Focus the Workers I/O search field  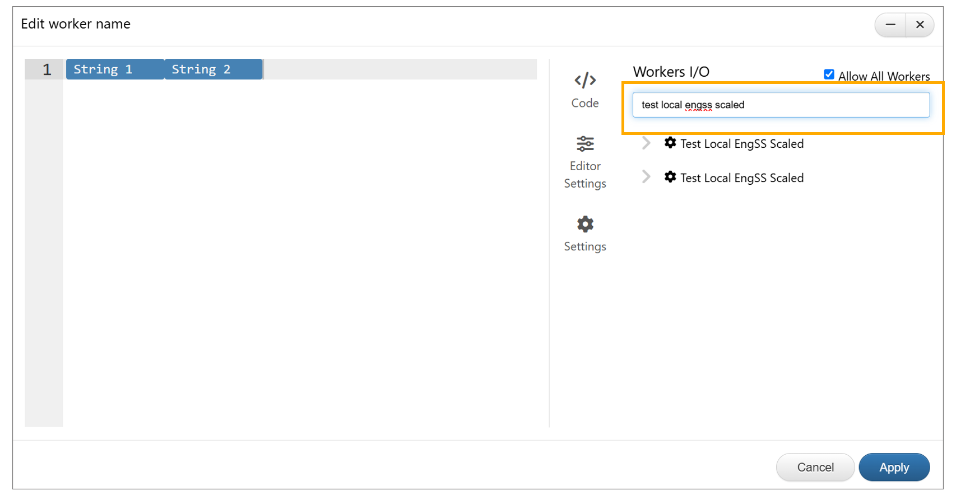(x=781, y=105)
